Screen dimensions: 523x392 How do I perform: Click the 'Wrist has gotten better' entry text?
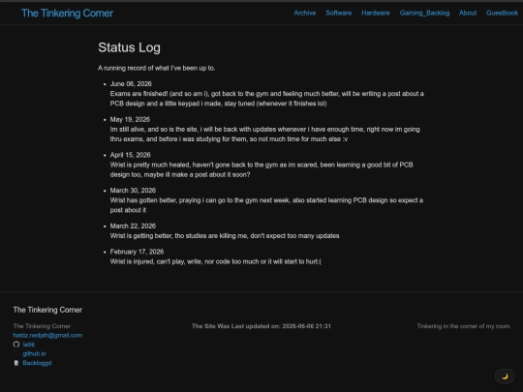266,205
